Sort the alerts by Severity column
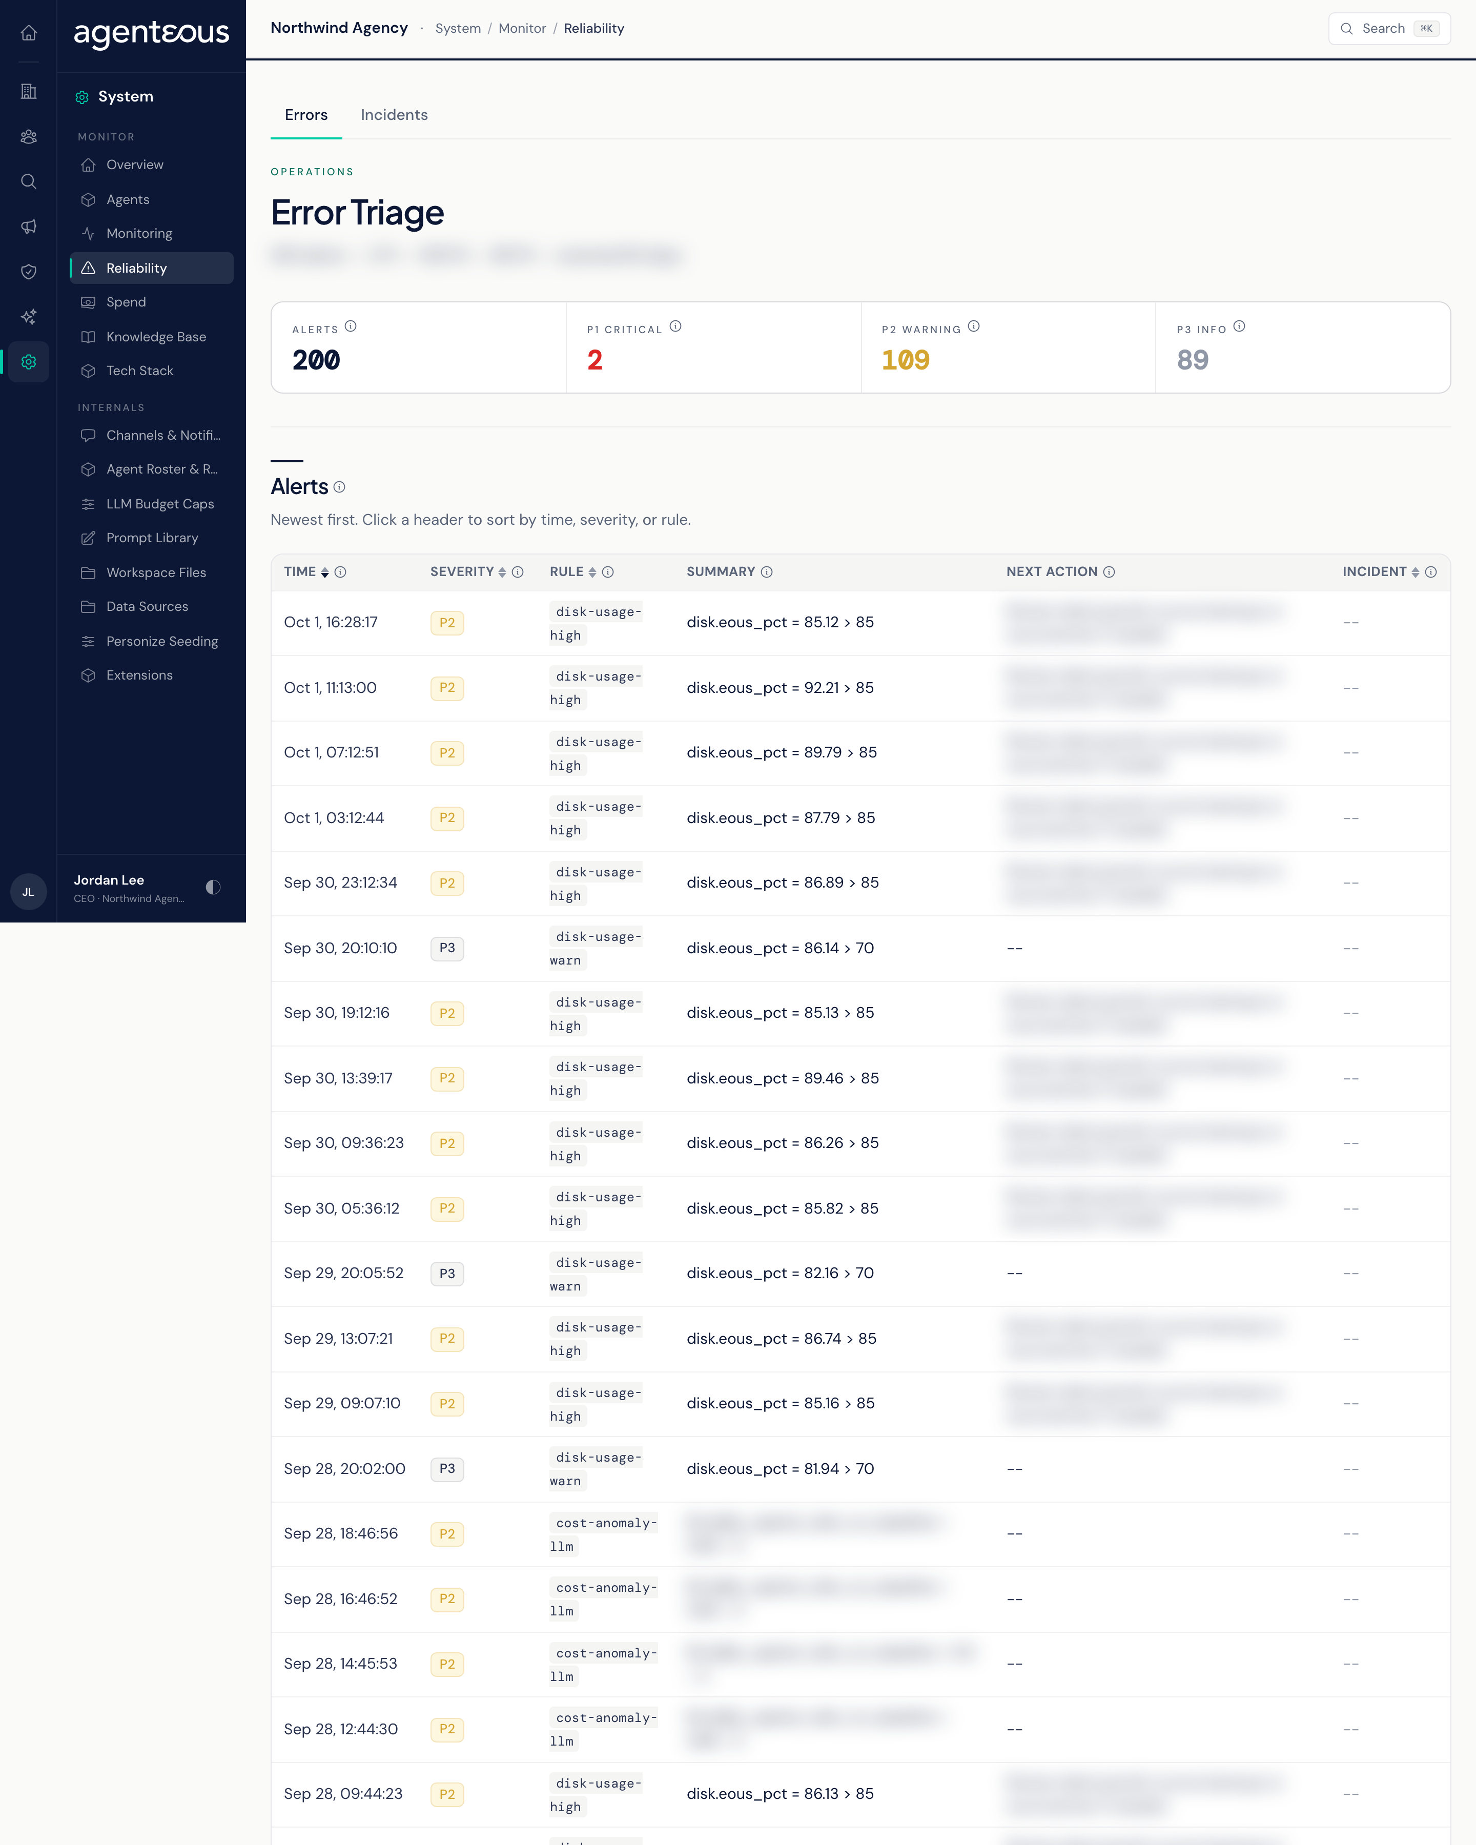 [x=468, y=571]
